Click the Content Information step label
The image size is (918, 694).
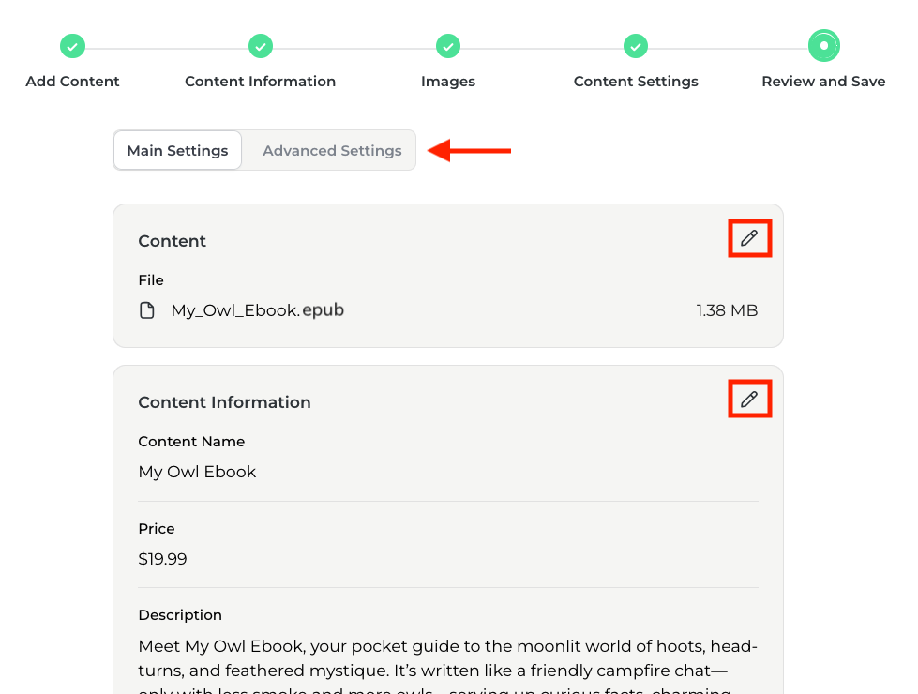(260, 82)
